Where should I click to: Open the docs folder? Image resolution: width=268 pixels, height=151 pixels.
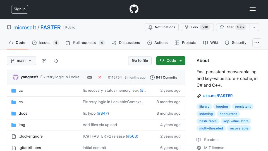point(23,113)
